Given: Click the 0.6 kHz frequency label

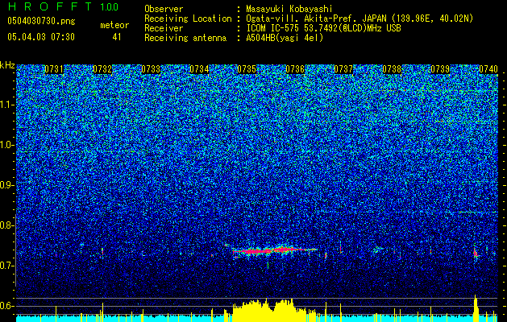Looking at the screenshot, I should [7, 306].
